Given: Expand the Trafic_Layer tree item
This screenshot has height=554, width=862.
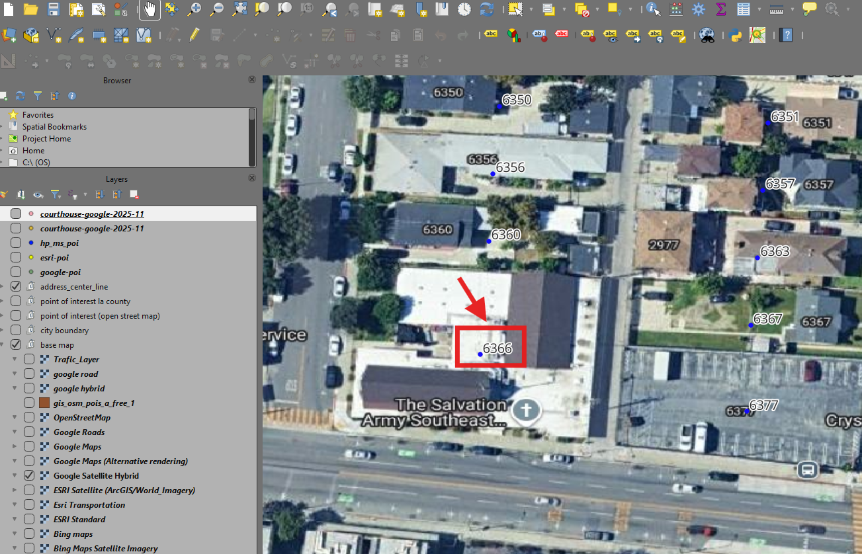Looking at the screenshot, I should click(15, 360).
